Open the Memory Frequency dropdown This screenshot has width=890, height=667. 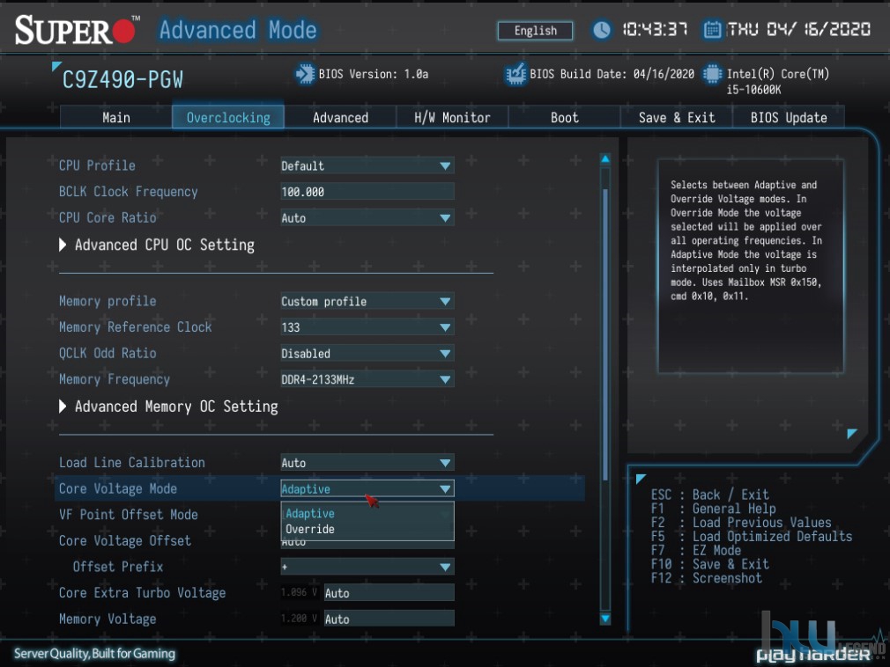point(367,379)
